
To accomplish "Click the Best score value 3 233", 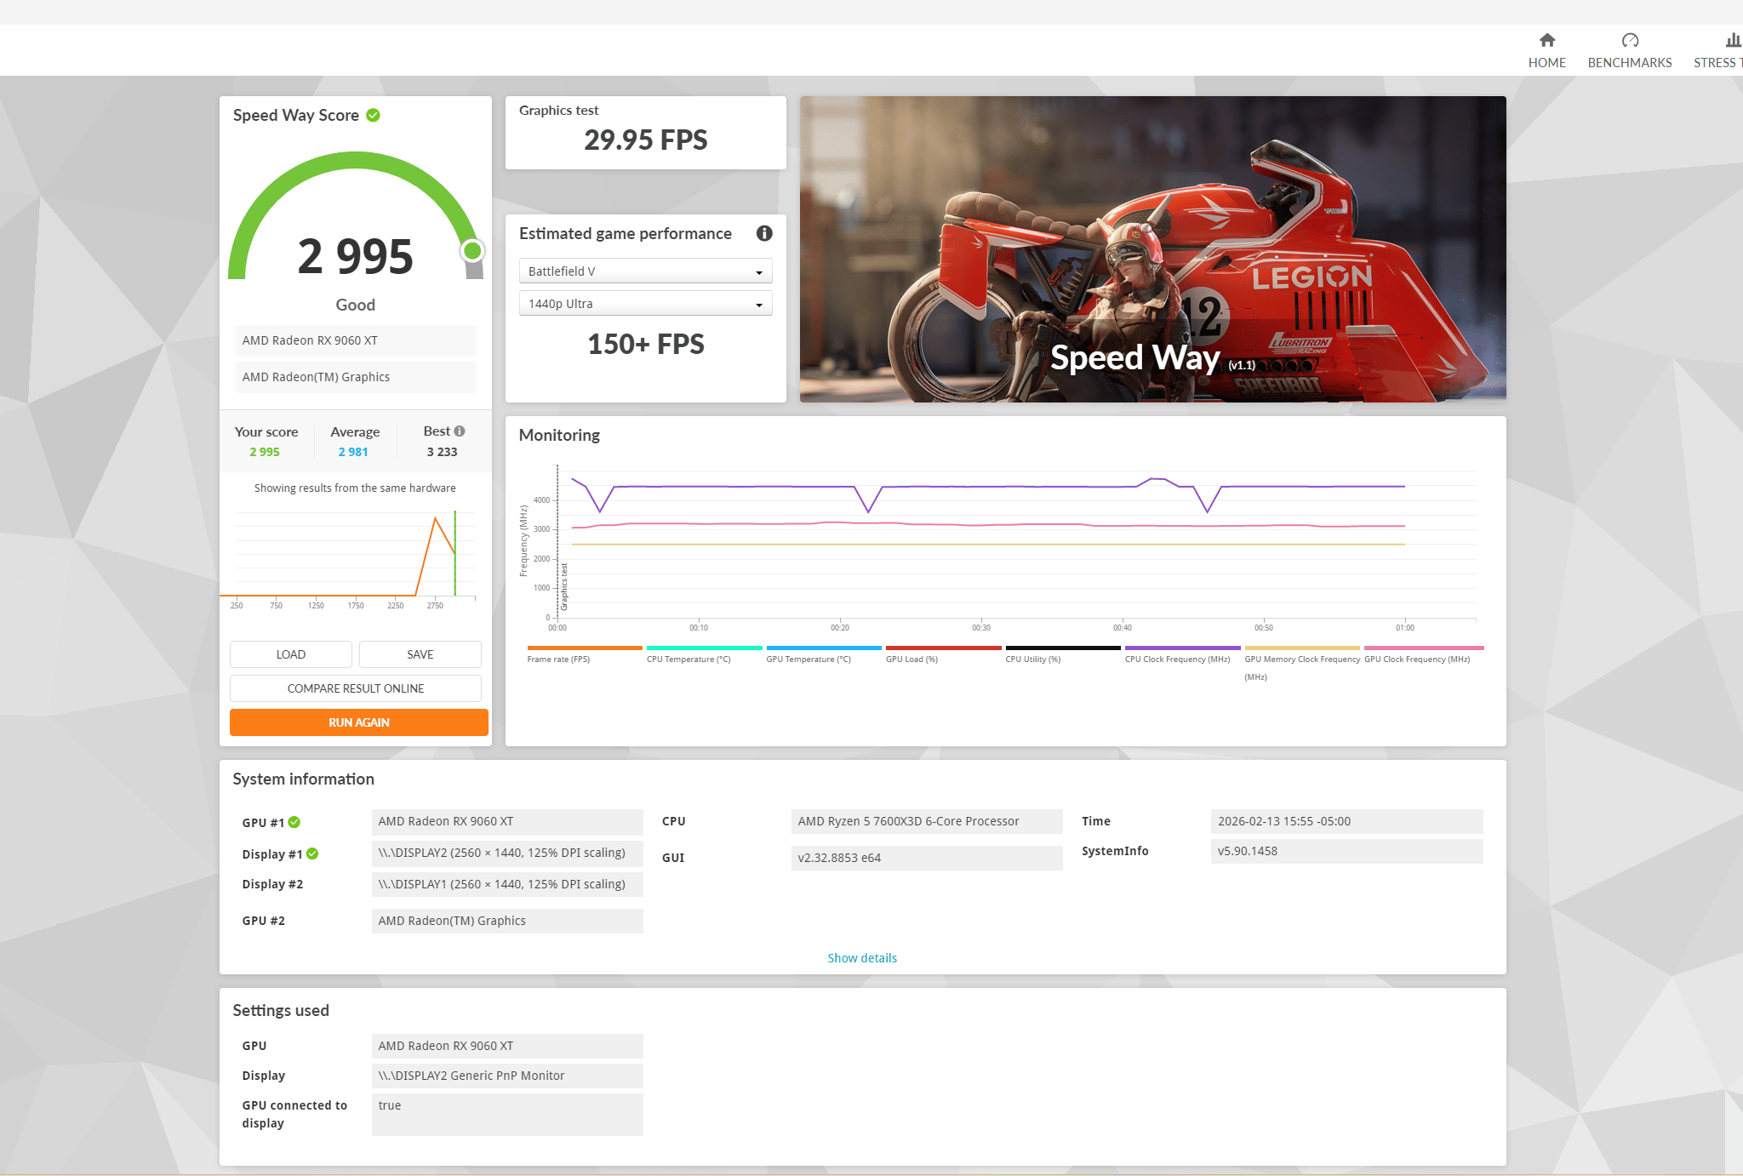I will pyautogui.click(x=442, y=452).
